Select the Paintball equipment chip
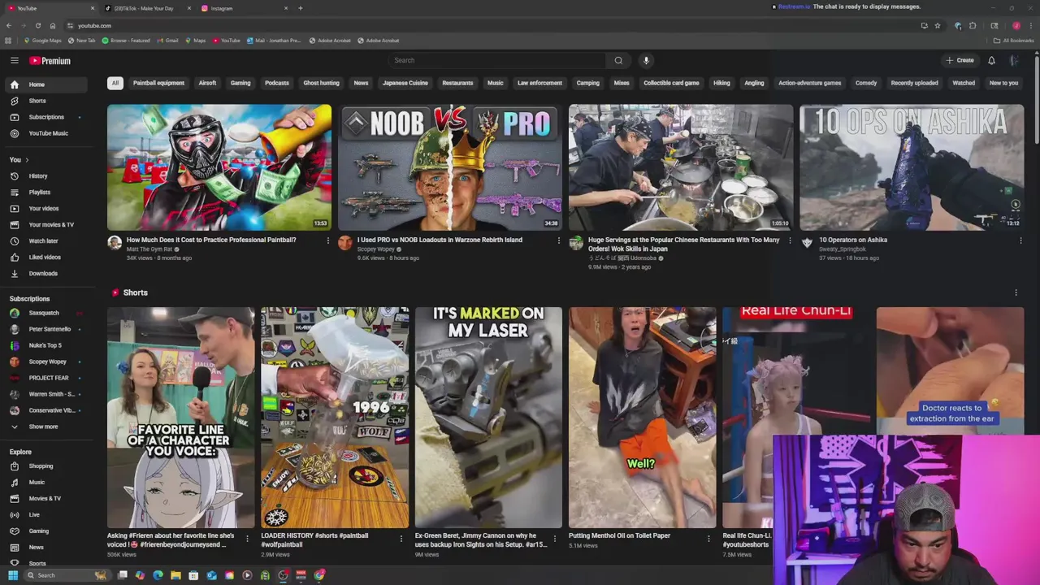1040x585 pixels. pyautogui.click(x=158, y=83)
